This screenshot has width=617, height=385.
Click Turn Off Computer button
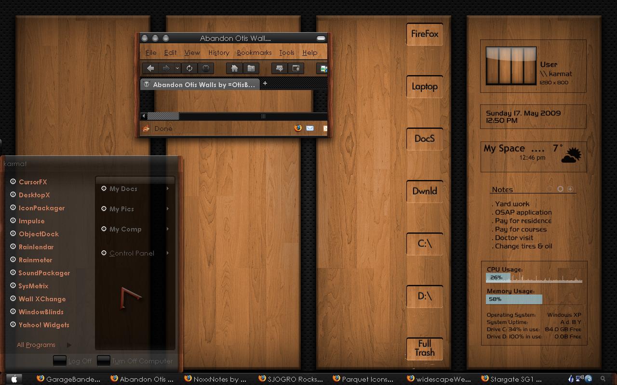click(135, 361)
